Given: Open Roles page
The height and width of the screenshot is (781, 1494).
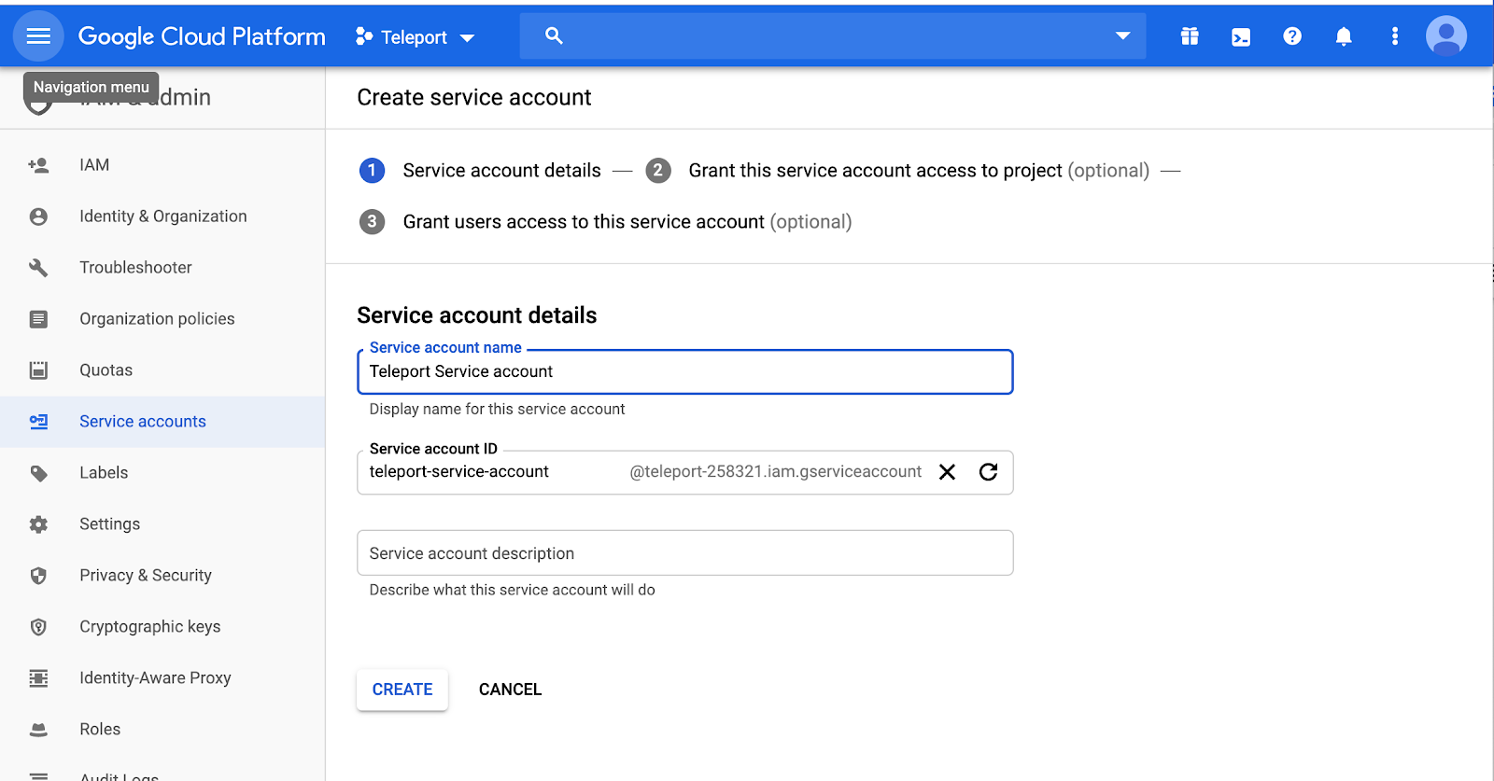Looking at the screenshot, I should pyautogui.click(x=100, y=730).
